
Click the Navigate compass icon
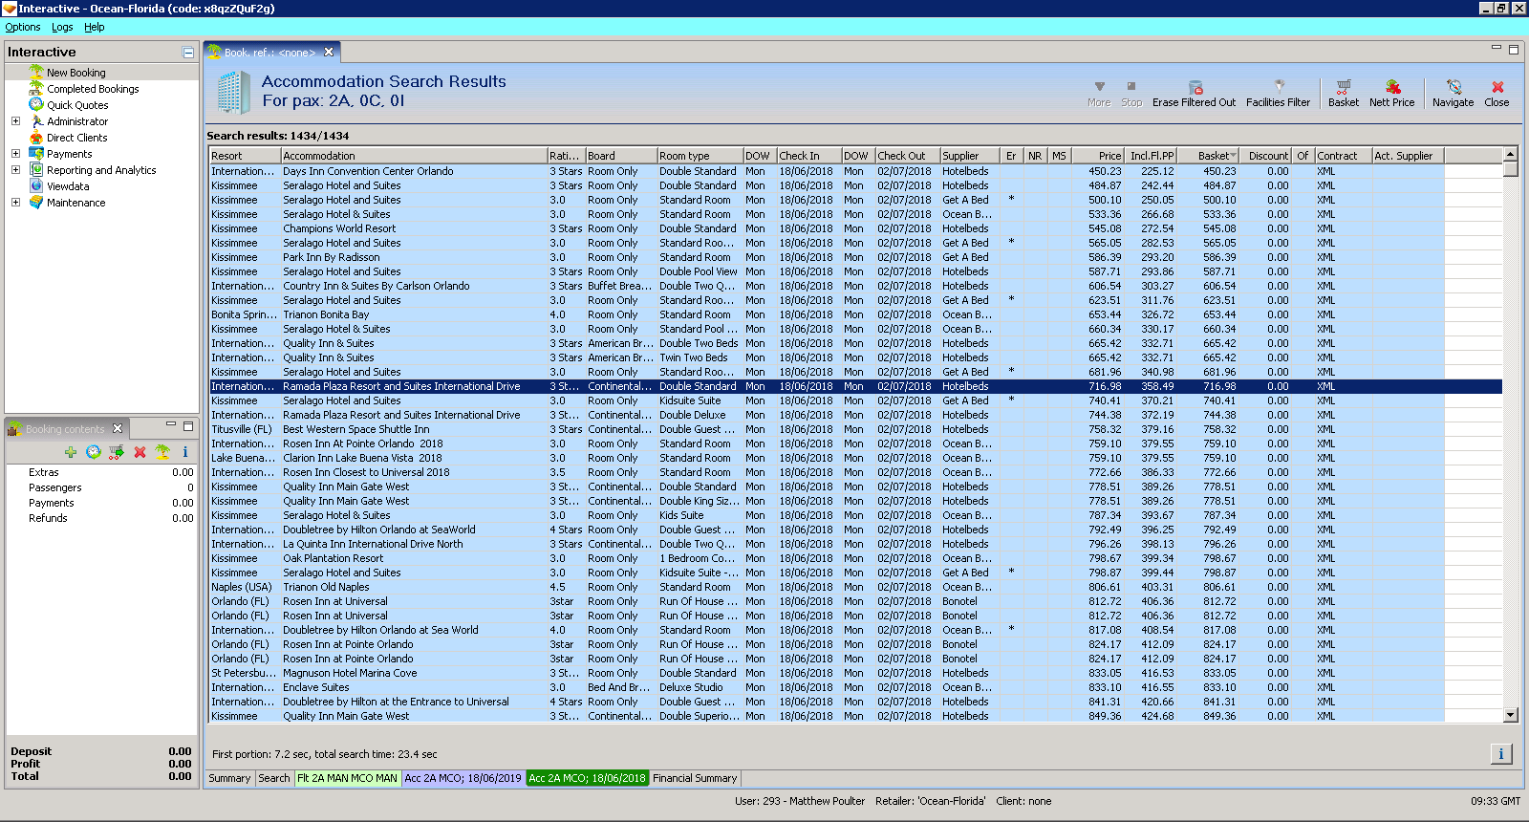(1453, 88)
